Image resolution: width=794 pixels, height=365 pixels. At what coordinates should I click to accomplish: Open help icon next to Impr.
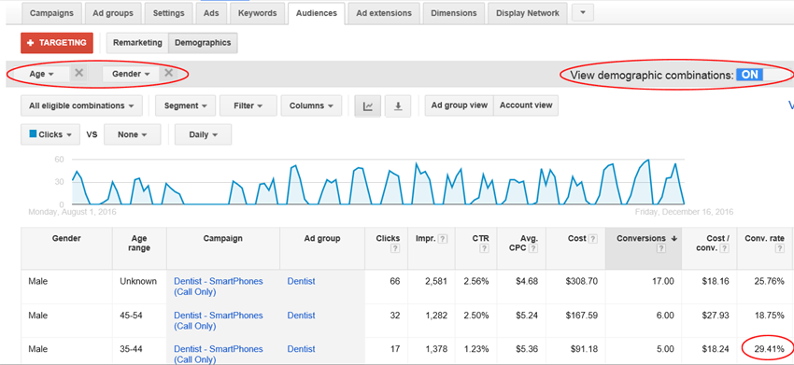pyautogui.click(x=443, y=238)
